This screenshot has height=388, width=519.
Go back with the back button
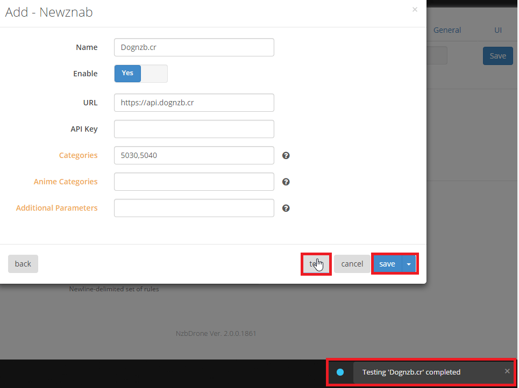23,264
